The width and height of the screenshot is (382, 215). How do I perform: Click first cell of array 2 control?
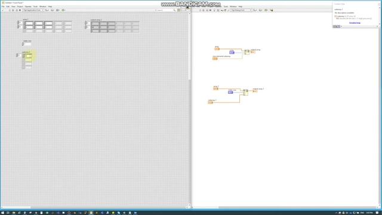tap(29, 23)
